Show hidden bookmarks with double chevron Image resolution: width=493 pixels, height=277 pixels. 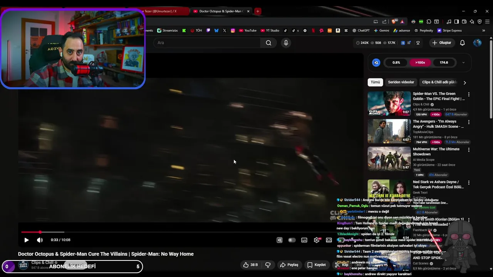tap(484, 30)
